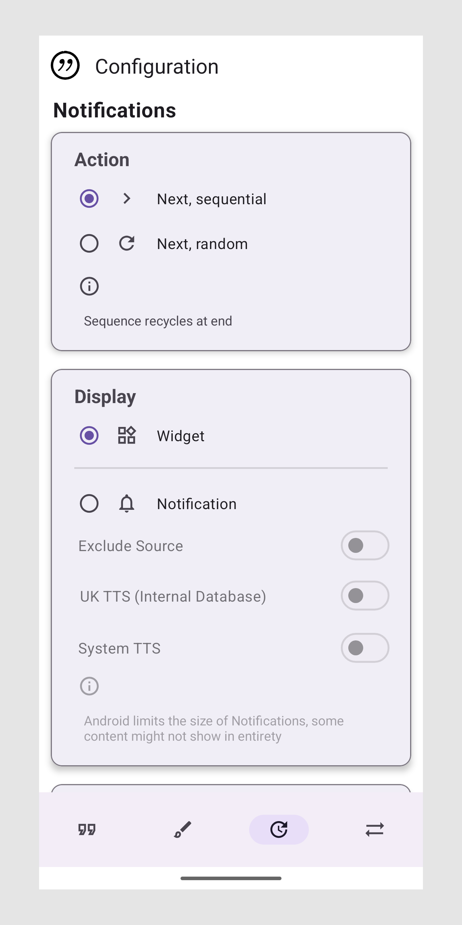Select the clock schedule tab icon
The width and height of the screenshot is (462, 925).
[279, 830]
